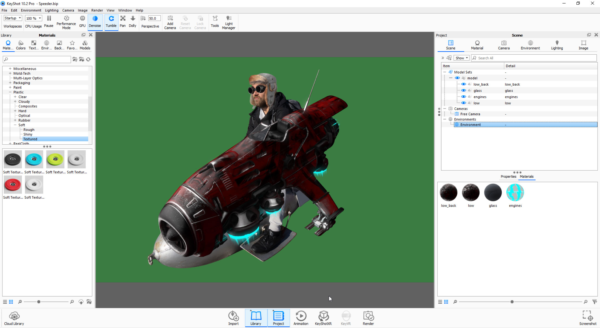Open the Models library tab

coord(85,45)
